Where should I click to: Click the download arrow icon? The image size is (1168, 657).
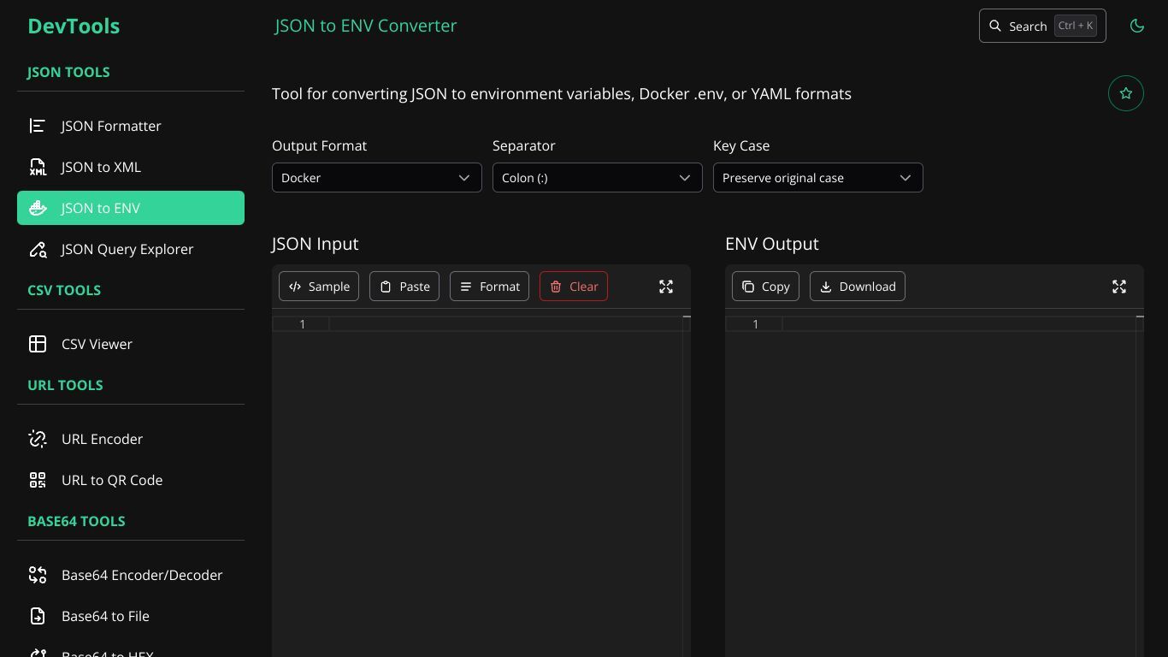pos(826,287)
